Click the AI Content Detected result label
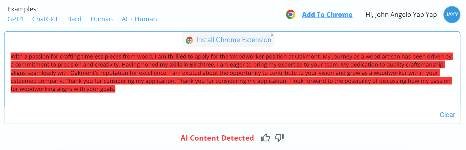466x150 pixels. (217, 138)
